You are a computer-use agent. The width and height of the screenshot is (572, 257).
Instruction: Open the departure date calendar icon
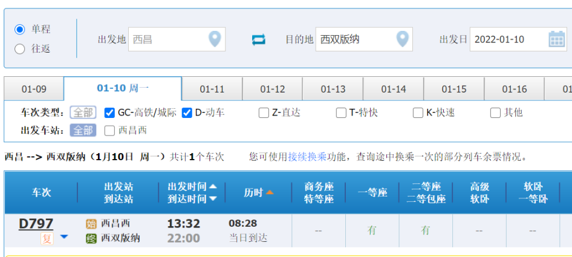click(x=556, y=39)
